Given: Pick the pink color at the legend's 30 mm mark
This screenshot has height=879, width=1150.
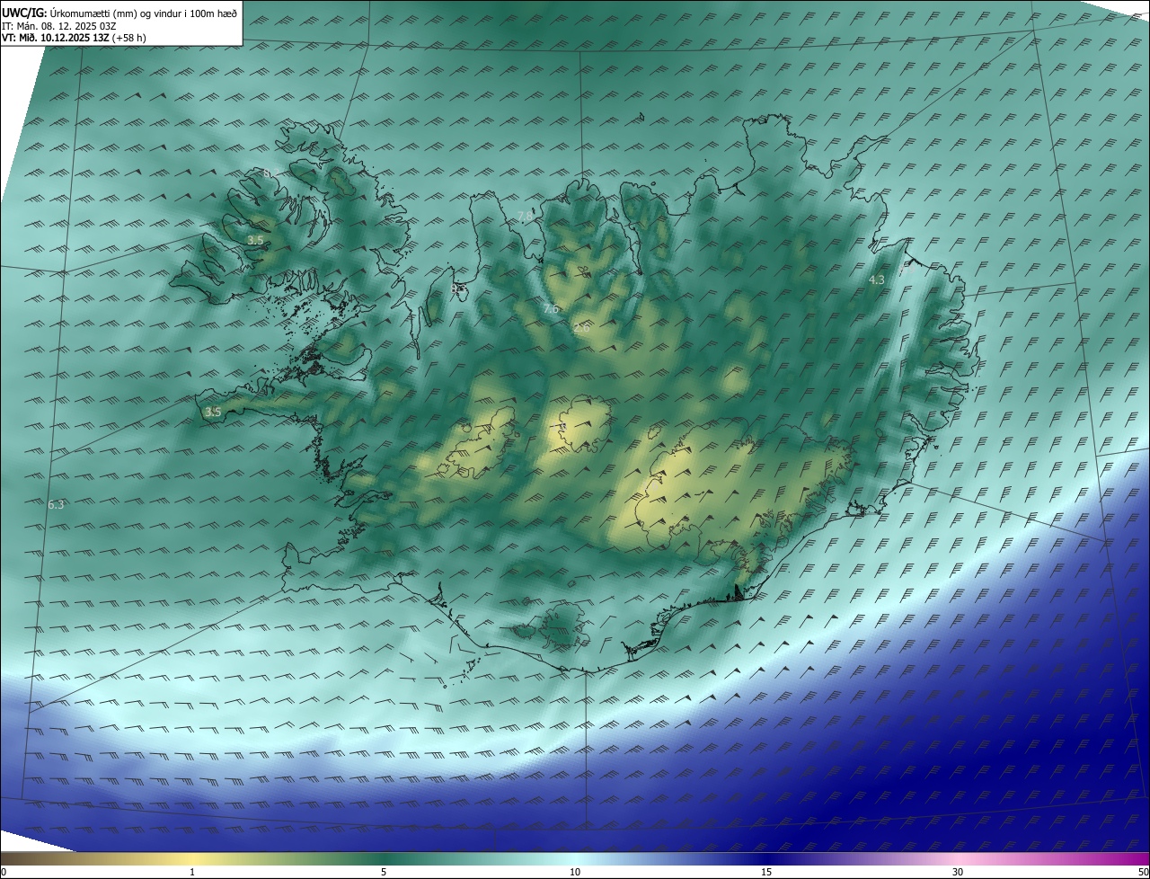Looking at the screenshot, I should pyautogui.click(x=958, y=858).
